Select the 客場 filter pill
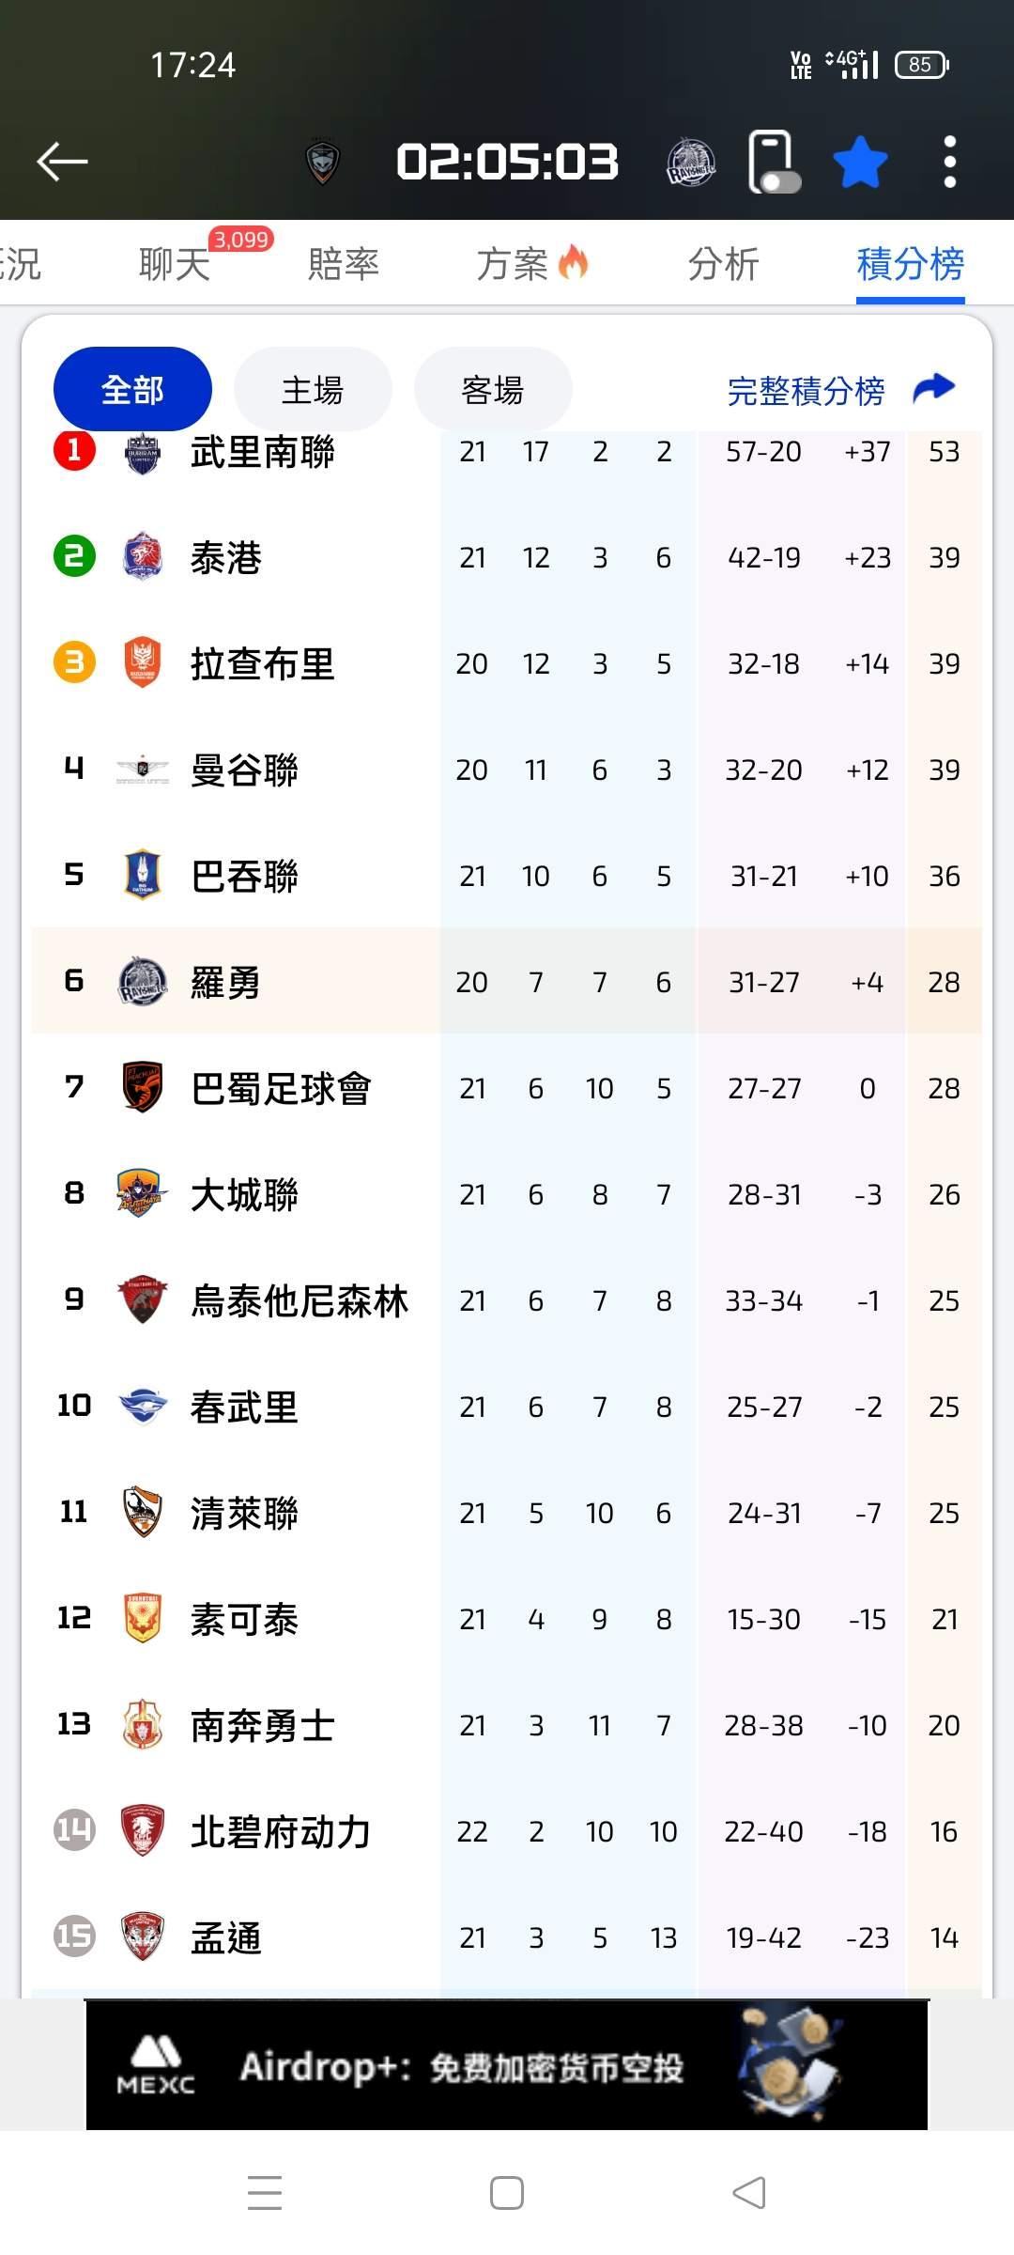 493,389
